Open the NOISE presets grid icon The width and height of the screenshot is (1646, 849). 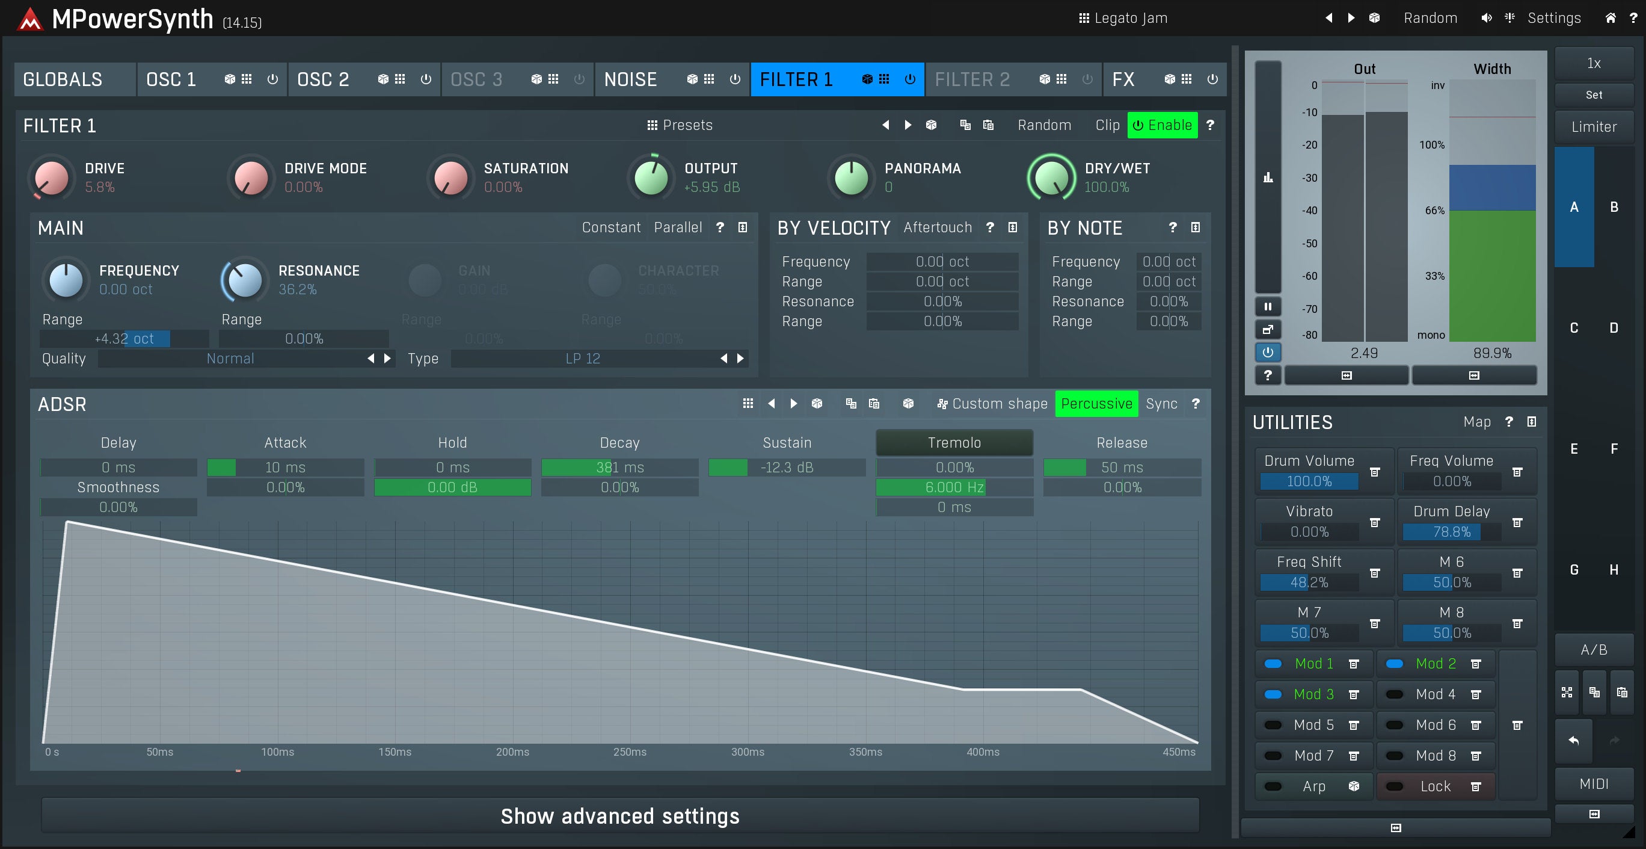pos(709,79)
